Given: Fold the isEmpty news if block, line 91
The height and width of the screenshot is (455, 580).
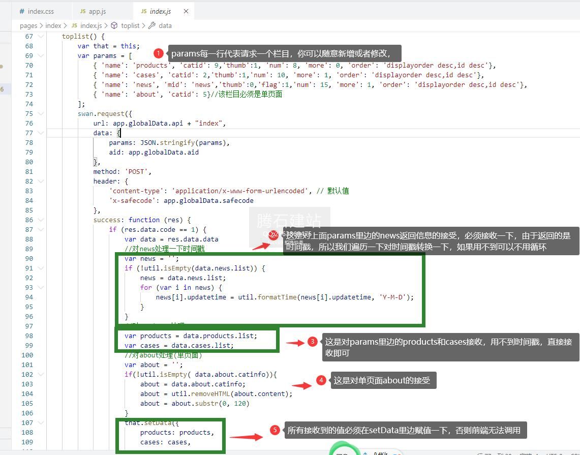Looking at the screenshot, I should click(x=41, y=268).
